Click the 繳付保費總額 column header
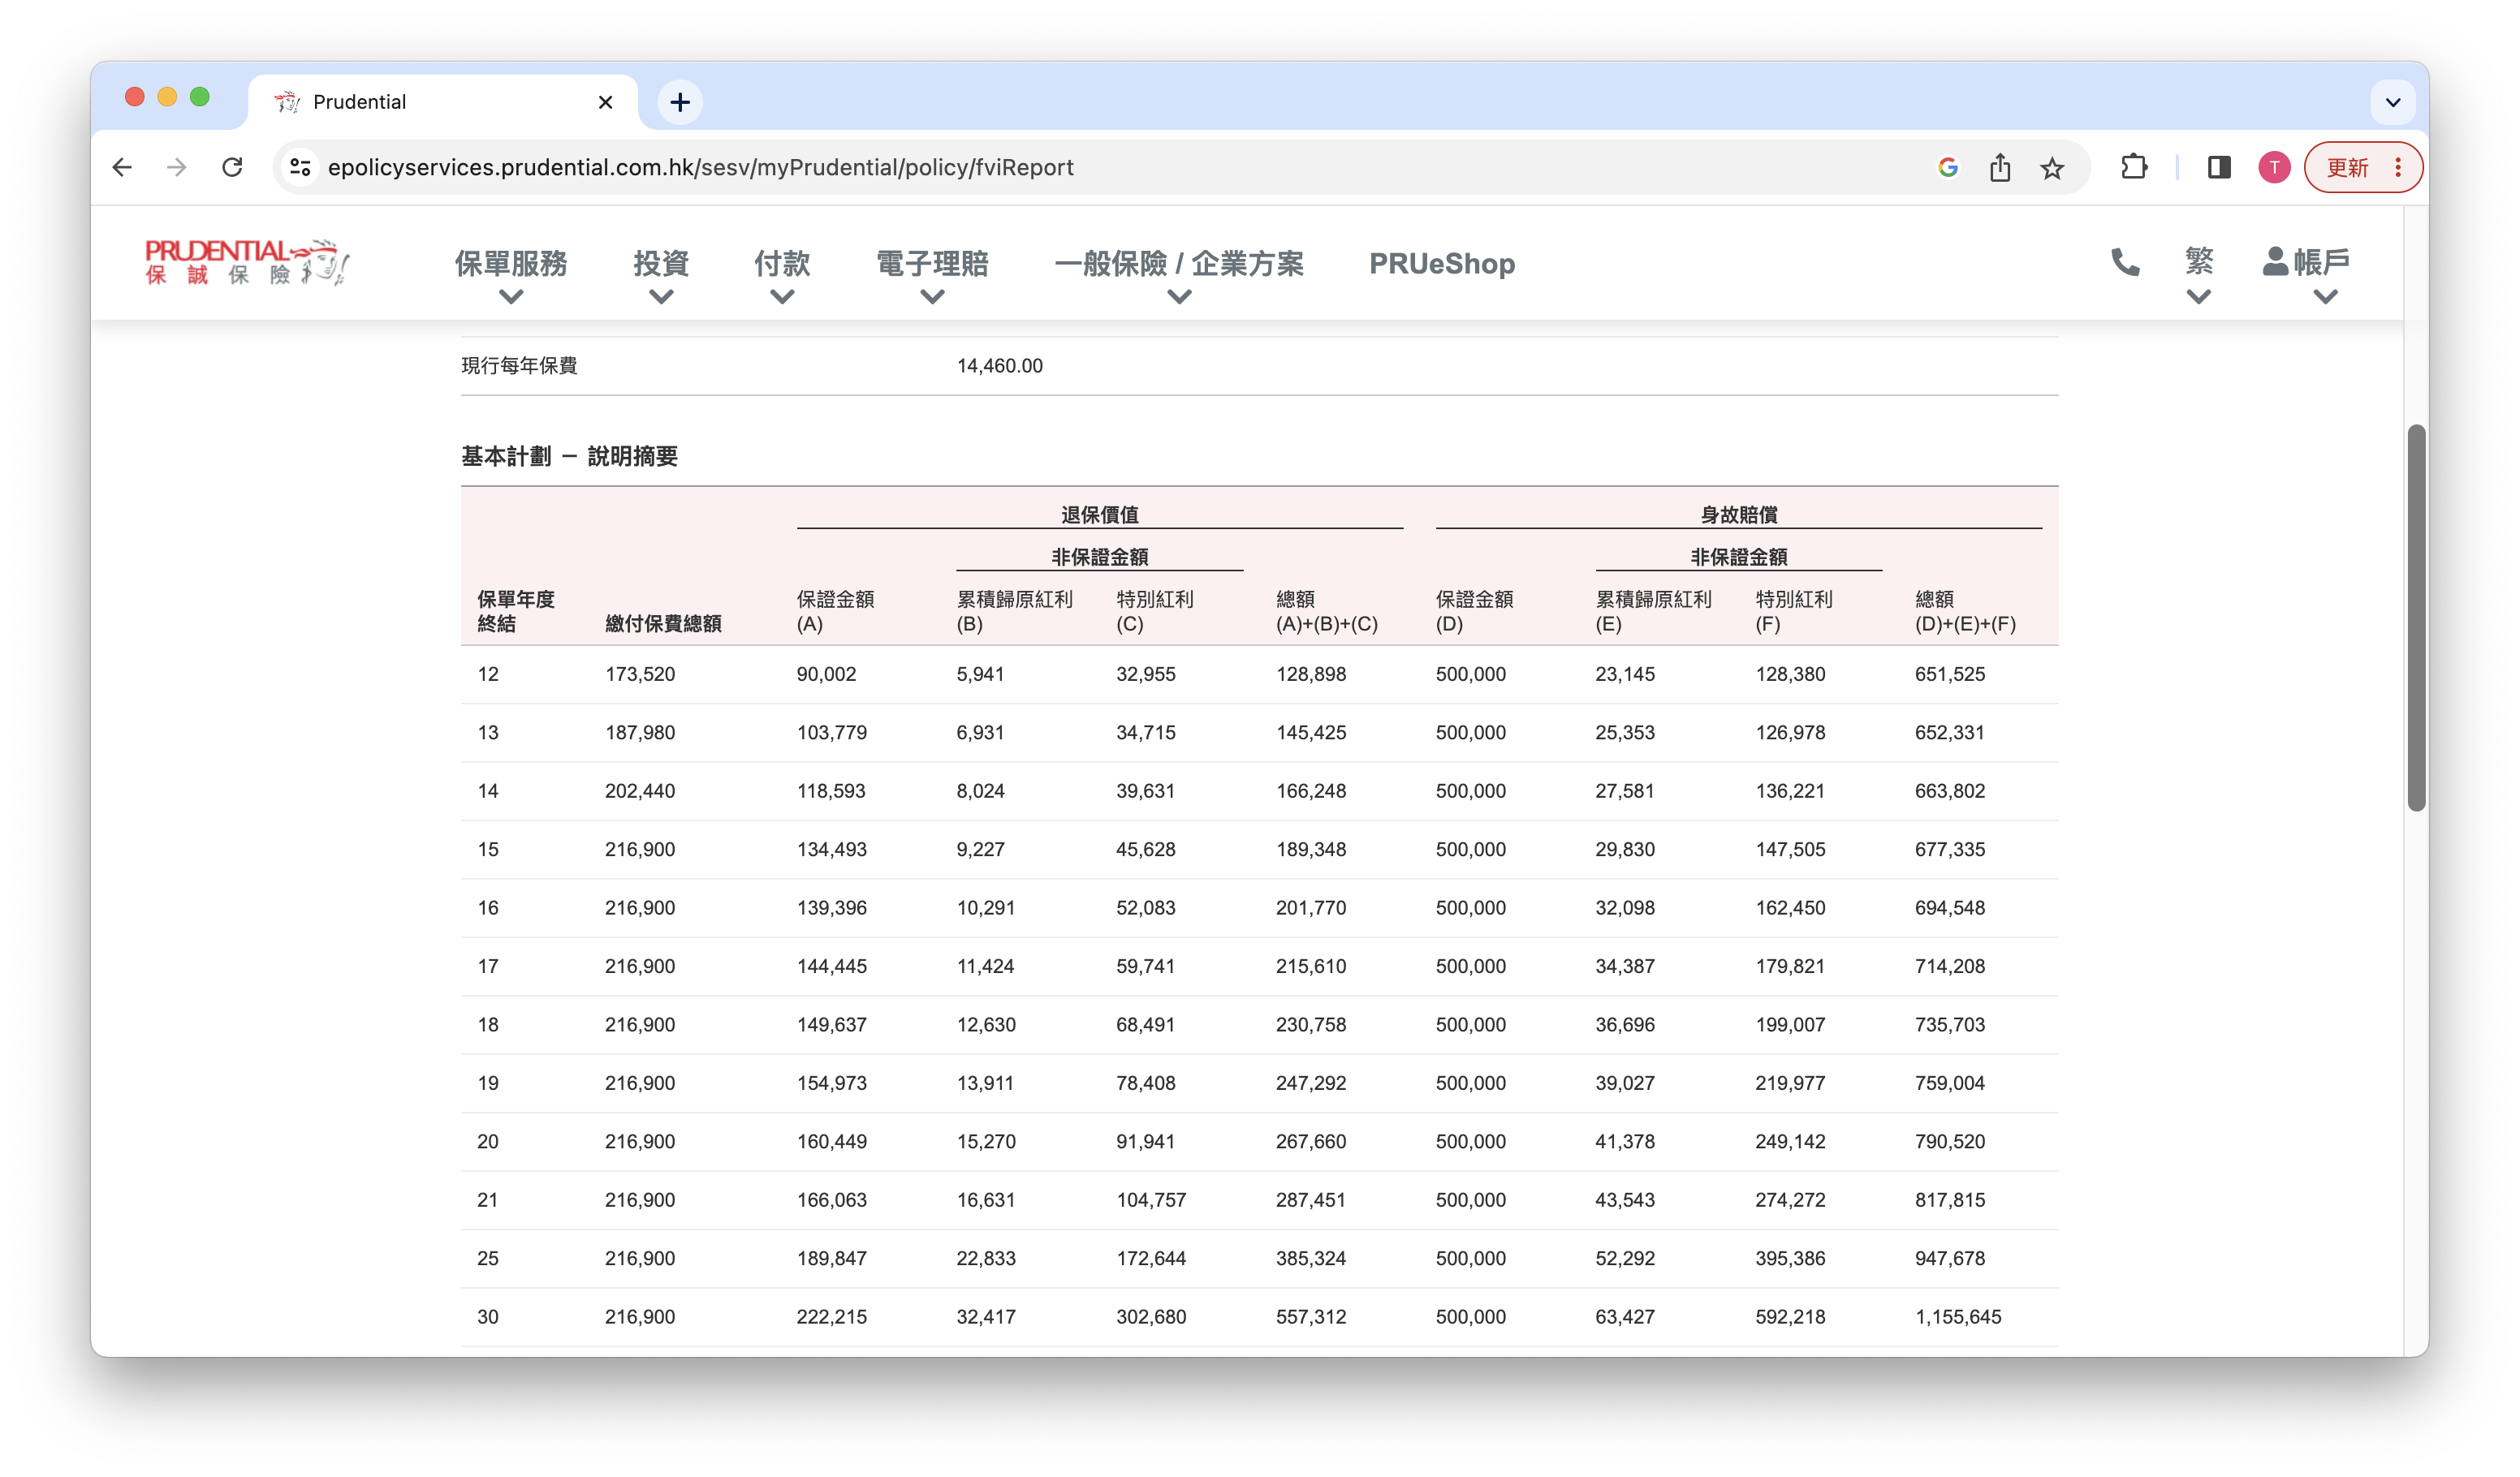 point(663,623)
